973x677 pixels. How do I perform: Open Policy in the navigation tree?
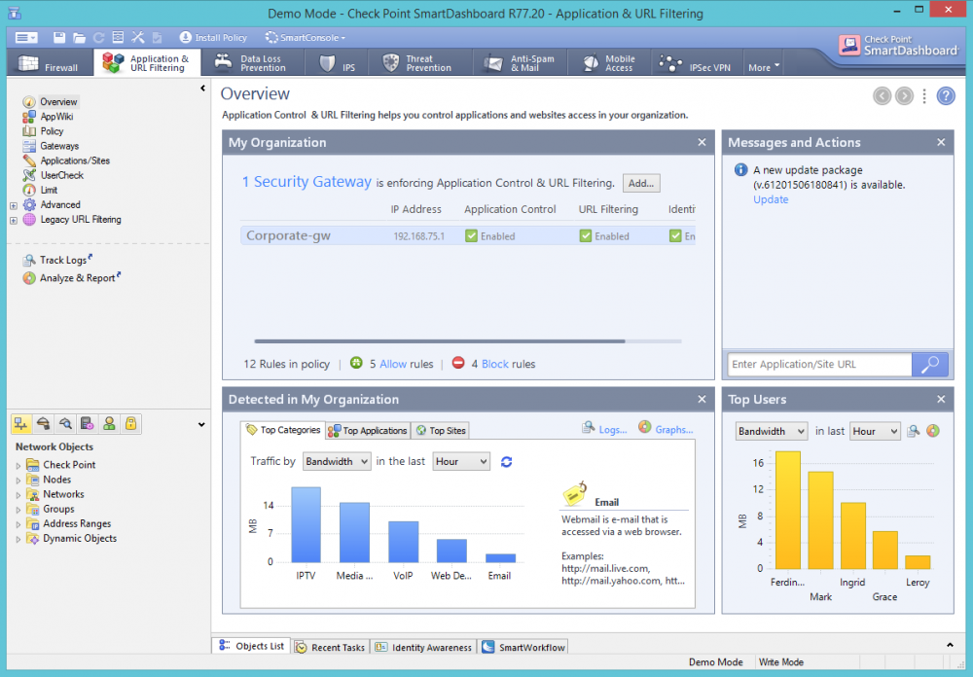point(52,131)
